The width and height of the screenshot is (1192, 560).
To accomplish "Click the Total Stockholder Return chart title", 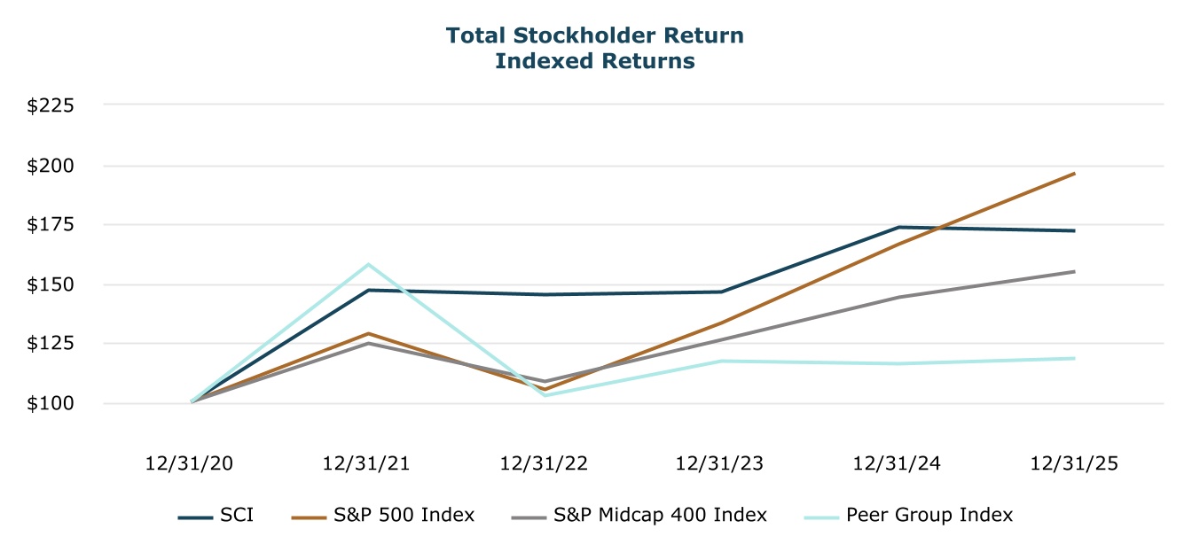I will pos(594,35).
